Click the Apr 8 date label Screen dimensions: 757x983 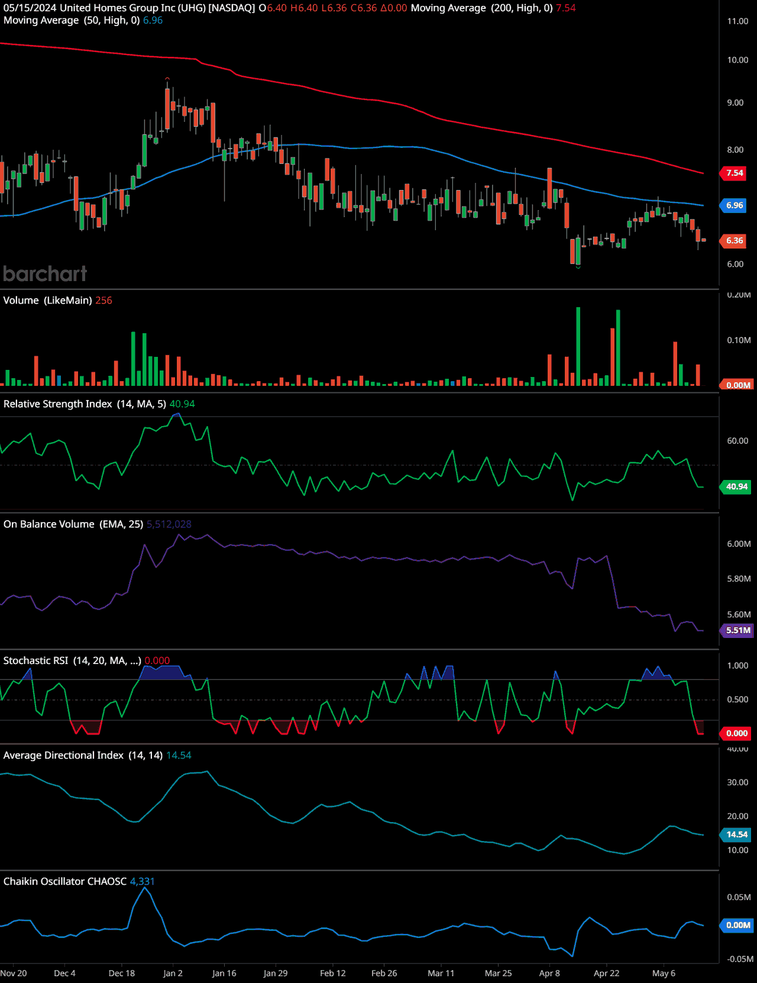point(549,974)
